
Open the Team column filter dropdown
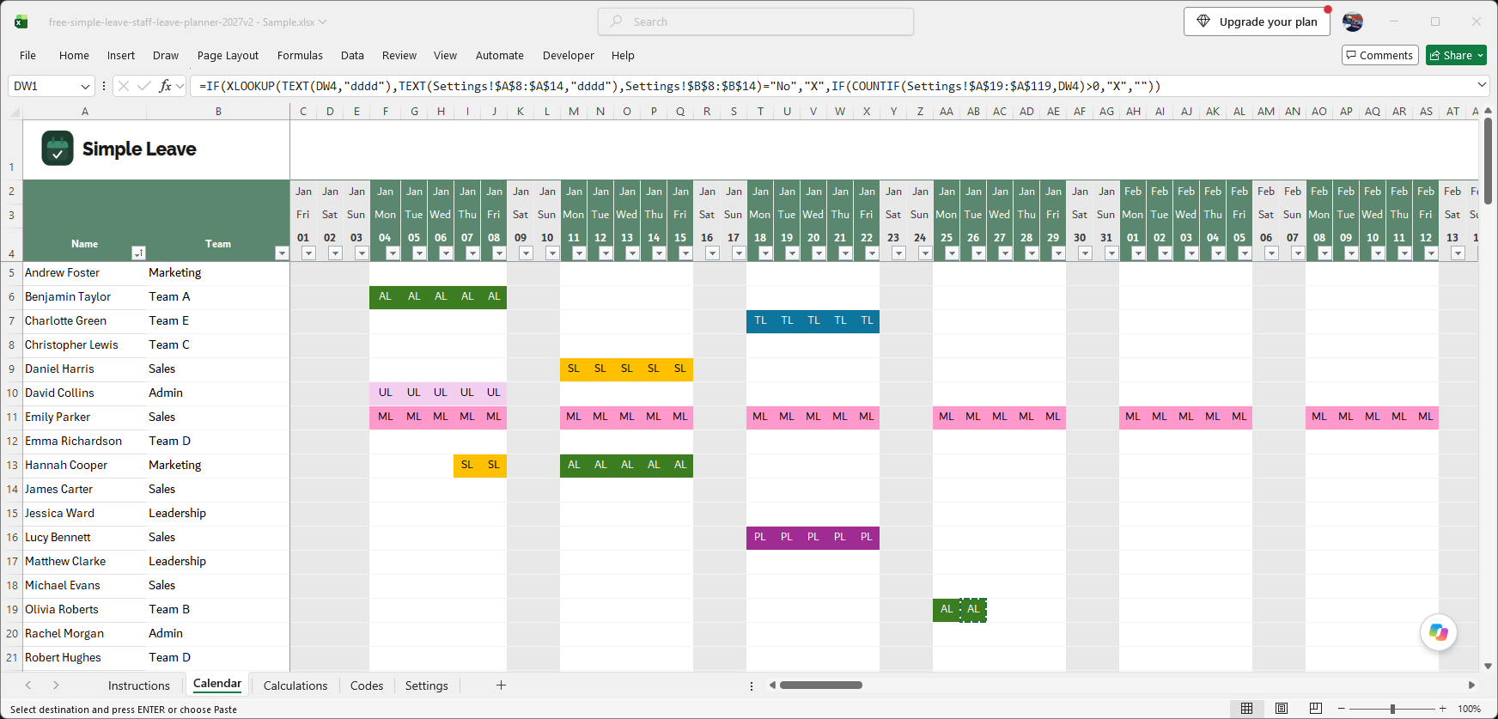281,253
